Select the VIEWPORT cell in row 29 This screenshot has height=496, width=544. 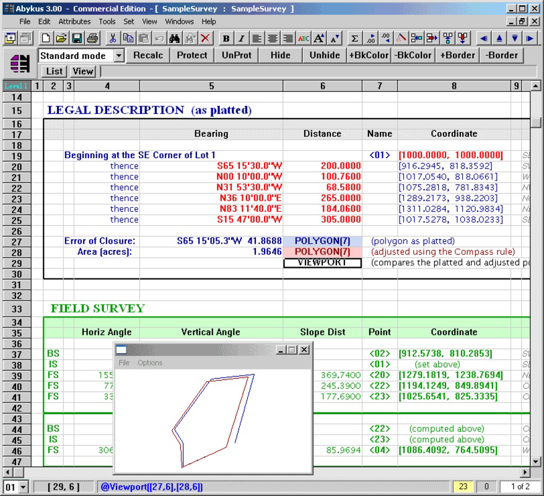[323, 263]
